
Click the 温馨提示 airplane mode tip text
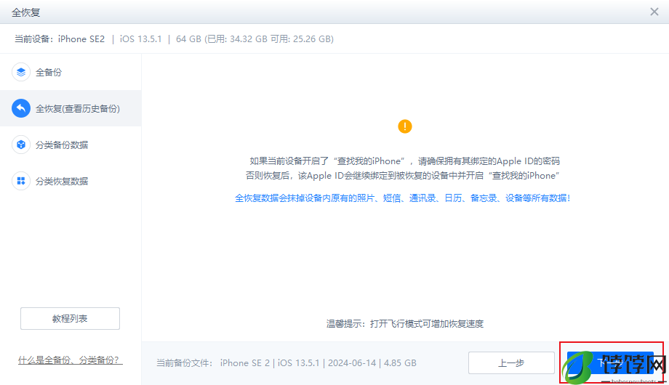tap(404, 323)
